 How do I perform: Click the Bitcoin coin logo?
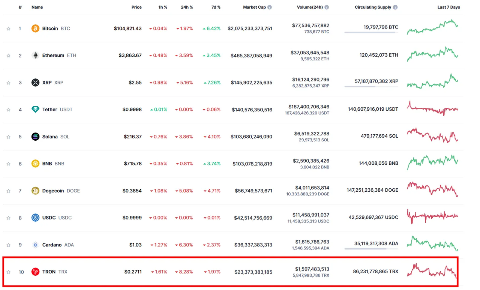[35, 29]
